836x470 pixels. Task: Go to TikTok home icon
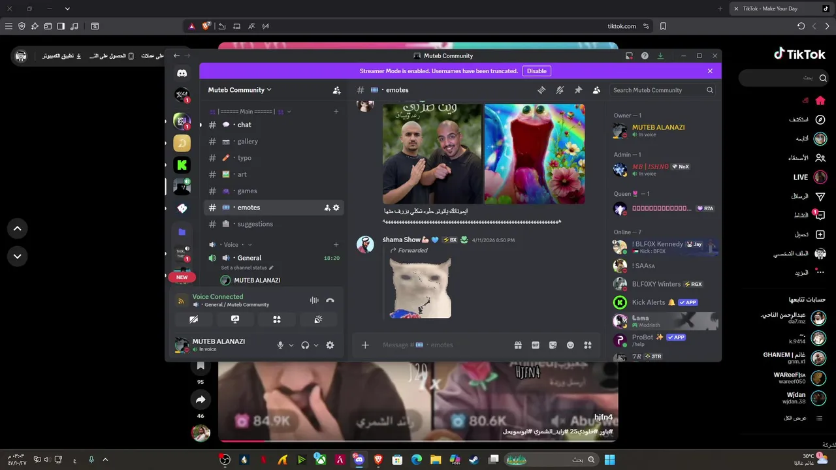click(x=820, y=101)
